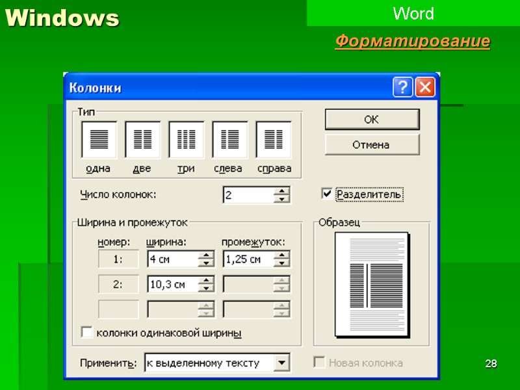Viewport: 520px width, 390px height.
Task: Click the disabled 'Новая колонка' checkbox
Action: pyautogui.click(x=319, y=362)
